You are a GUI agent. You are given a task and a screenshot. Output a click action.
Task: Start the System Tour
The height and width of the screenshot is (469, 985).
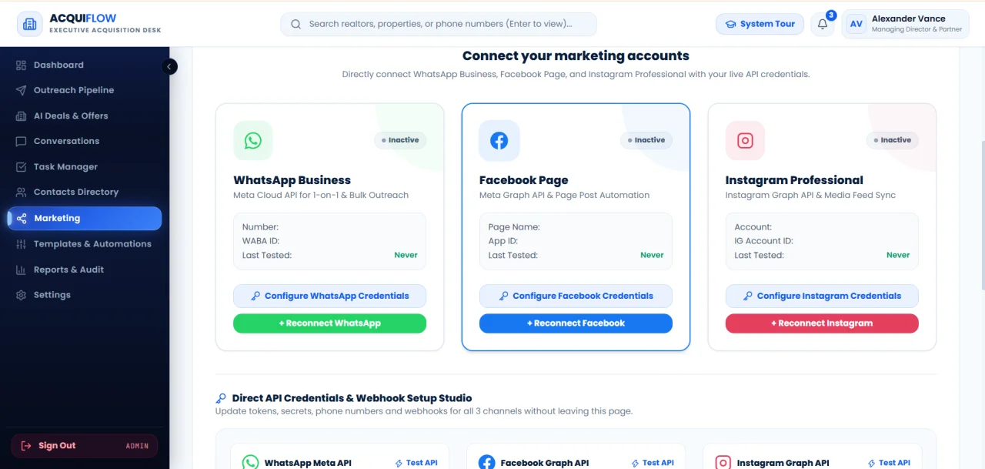click(760, 24)
